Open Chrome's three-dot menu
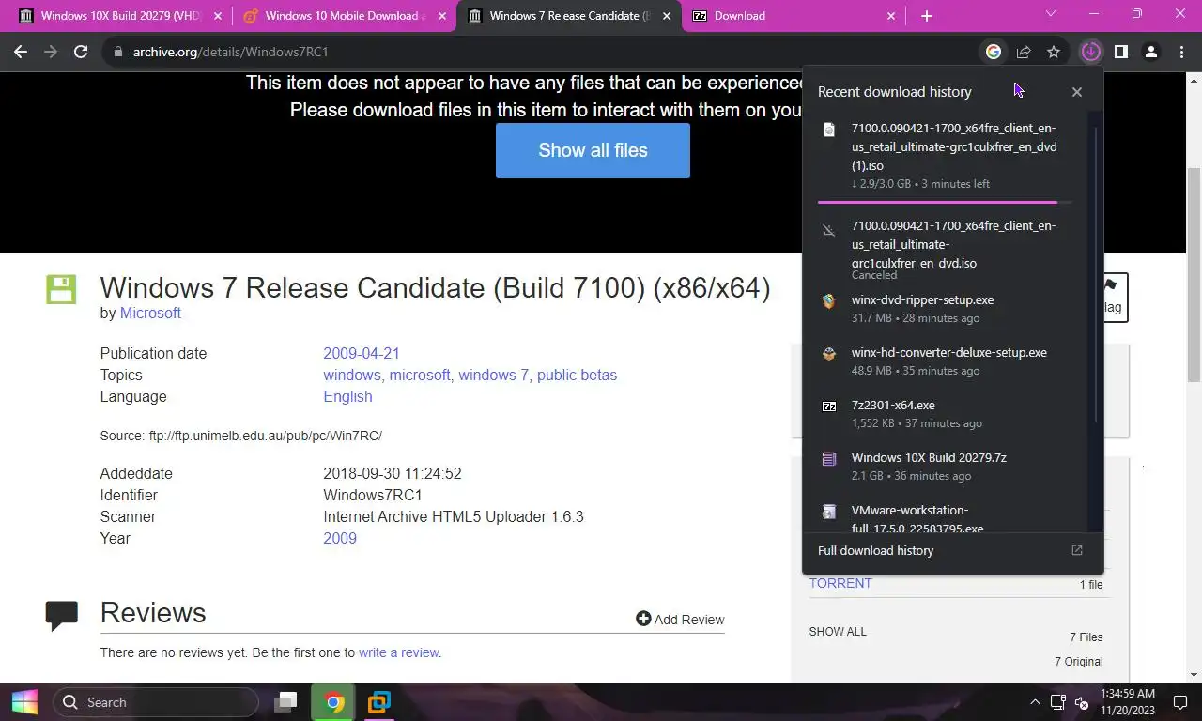Viewport: 1202px width, 721px height. point(1181,52)
